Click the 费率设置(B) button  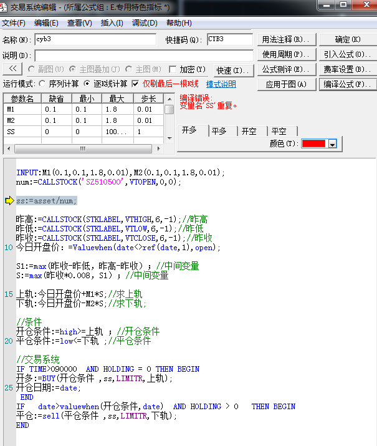[347, 69]
